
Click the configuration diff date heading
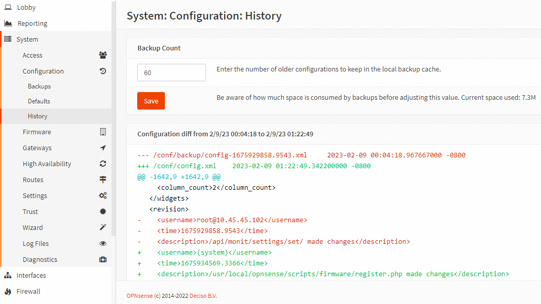point(226,134)
